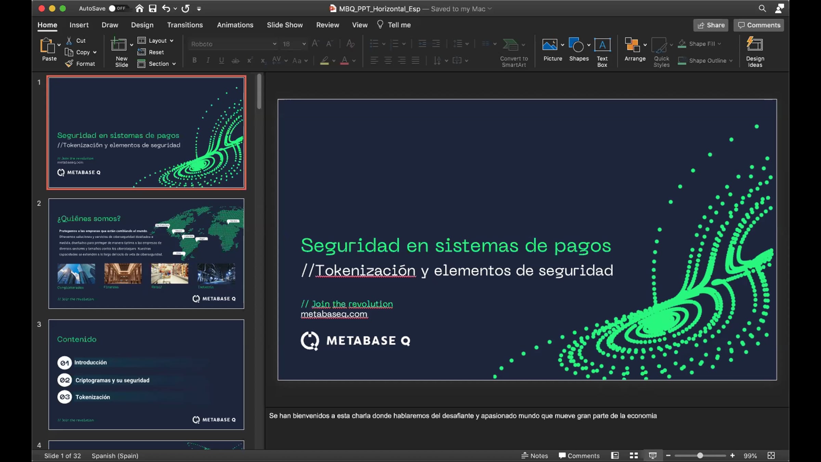This screenshot has height=462, width=821.
Task: Open Quick Styles gallery
Action: tap(661, 52)
